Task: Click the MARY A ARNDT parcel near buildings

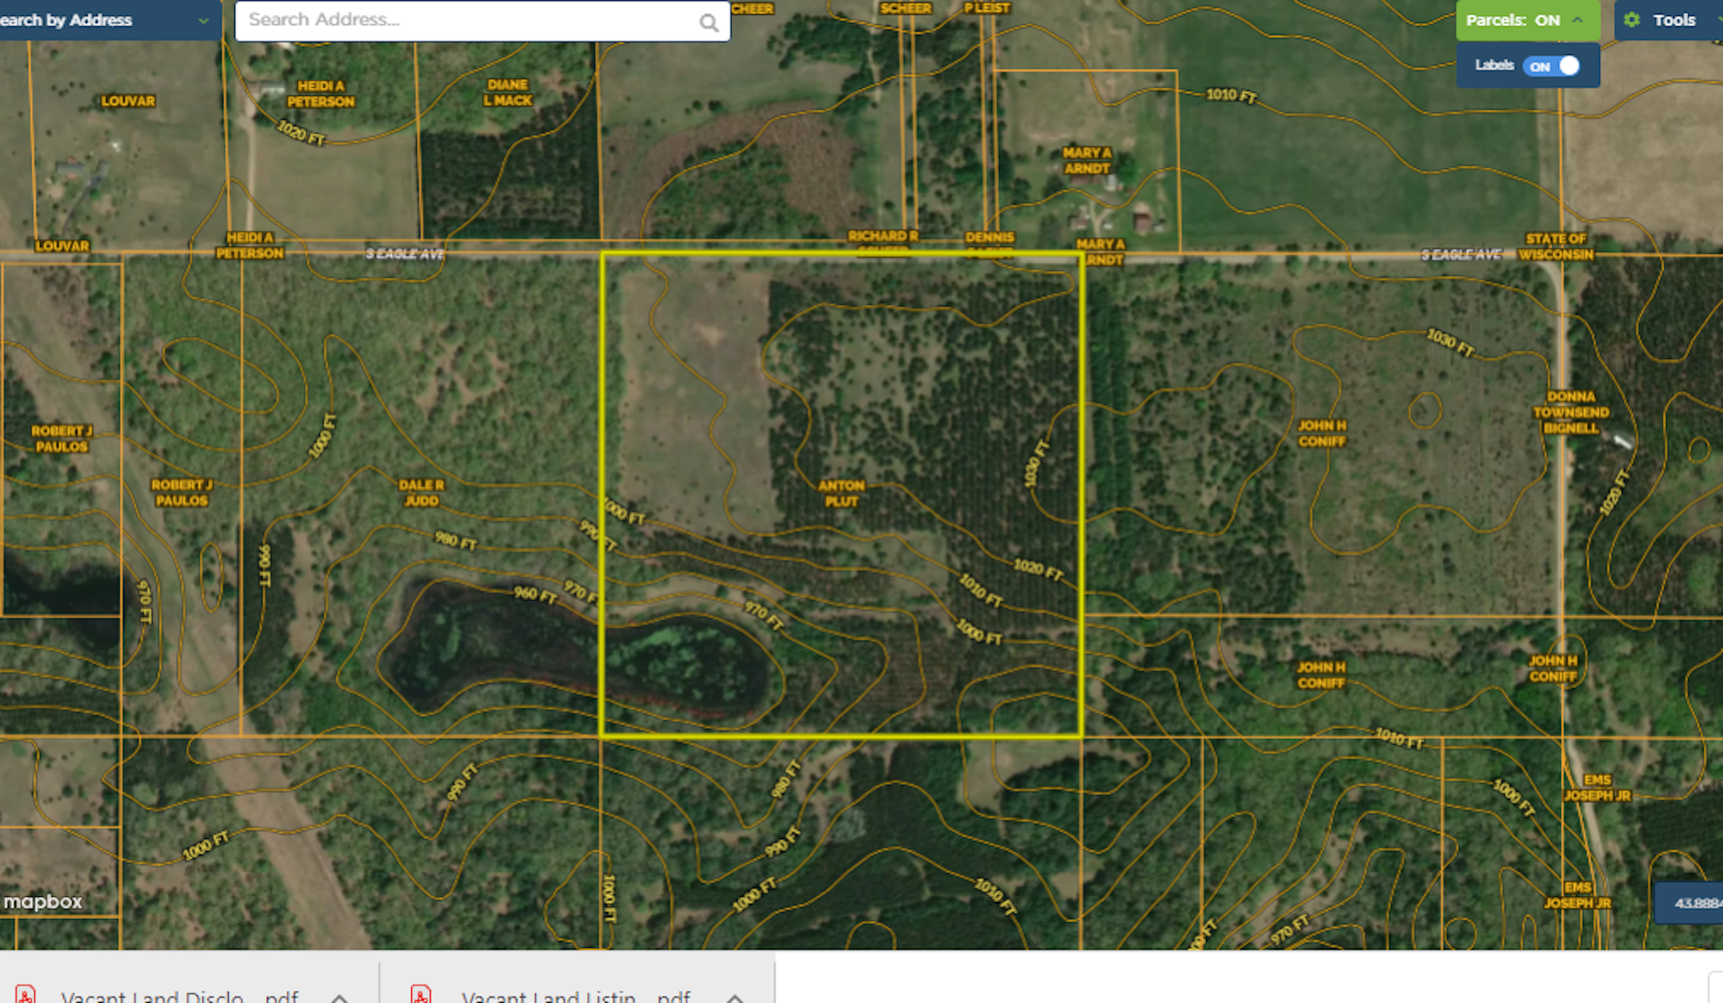Action: pos(1086,161)
